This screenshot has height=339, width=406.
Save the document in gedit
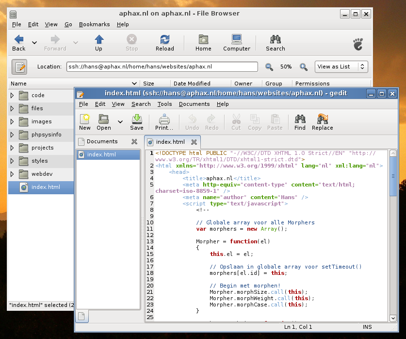pyautogui.click(x=137, y=122)
